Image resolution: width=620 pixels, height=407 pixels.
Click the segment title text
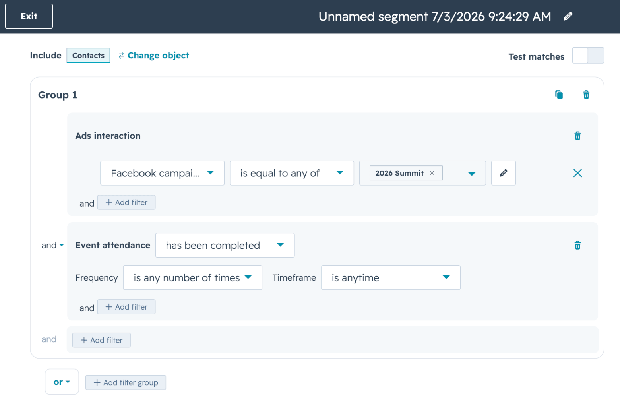click(x=435, y=16)
